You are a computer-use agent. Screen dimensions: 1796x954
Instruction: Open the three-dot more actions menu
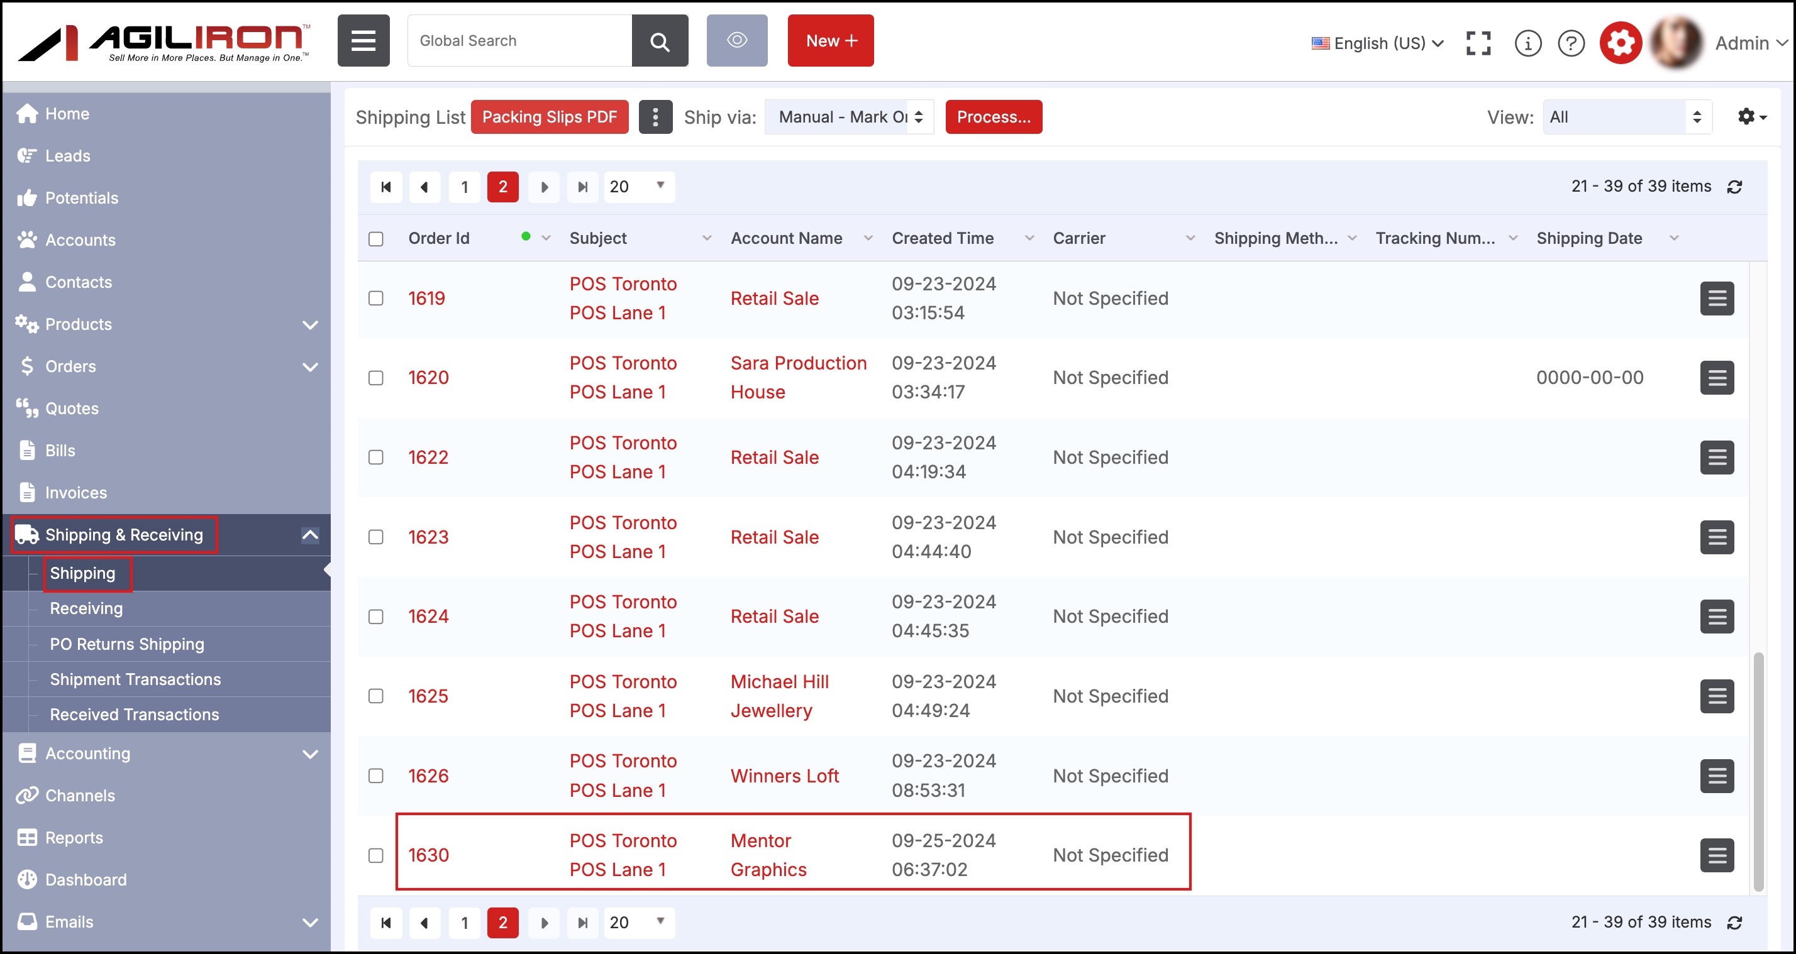pyautogui.click(x=655, y=116)
